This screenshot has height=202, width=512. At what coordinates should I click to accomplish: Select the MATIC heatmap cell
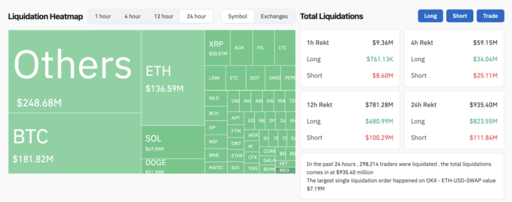pos(216,168)
